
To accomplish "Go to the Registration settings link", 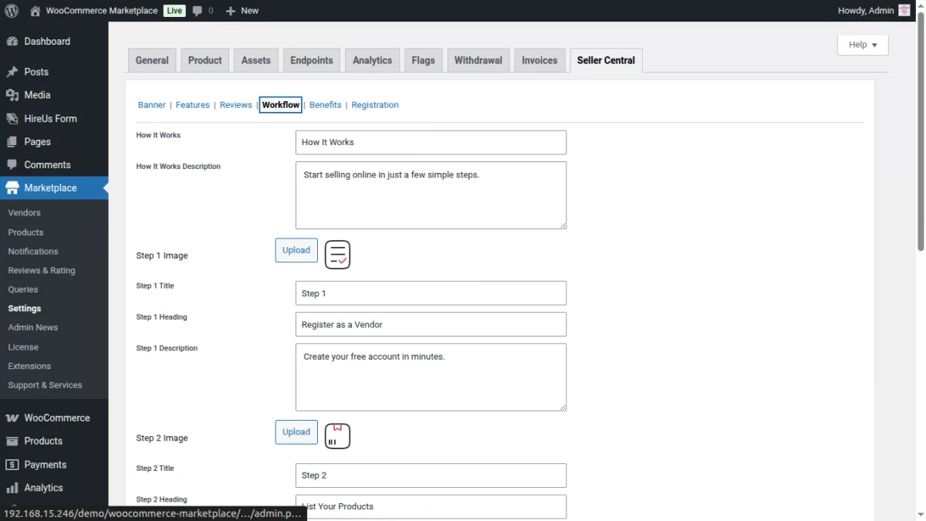I will (375, 104).
